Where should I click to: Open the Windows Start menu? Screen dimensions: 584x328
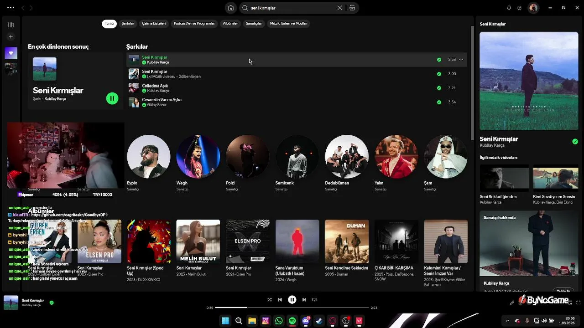tap(225, 321)
